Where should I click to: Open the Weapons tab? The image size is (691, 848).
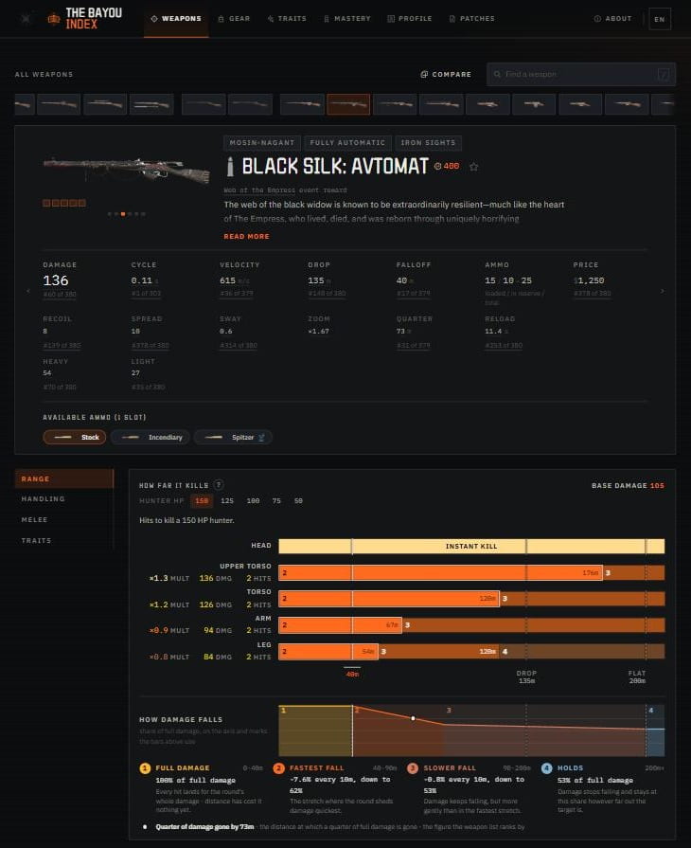[x=176, y=18]
